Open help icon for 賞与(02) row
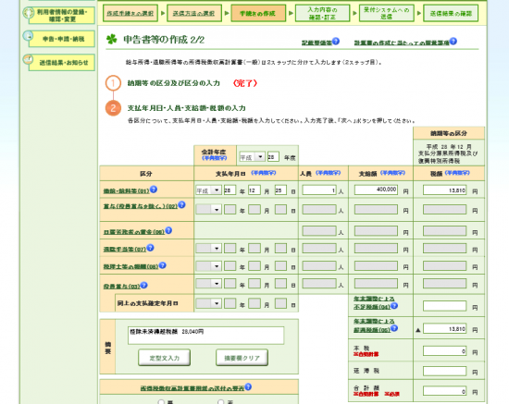The width and height of the screenshot is (509, 404). point(181,204)
